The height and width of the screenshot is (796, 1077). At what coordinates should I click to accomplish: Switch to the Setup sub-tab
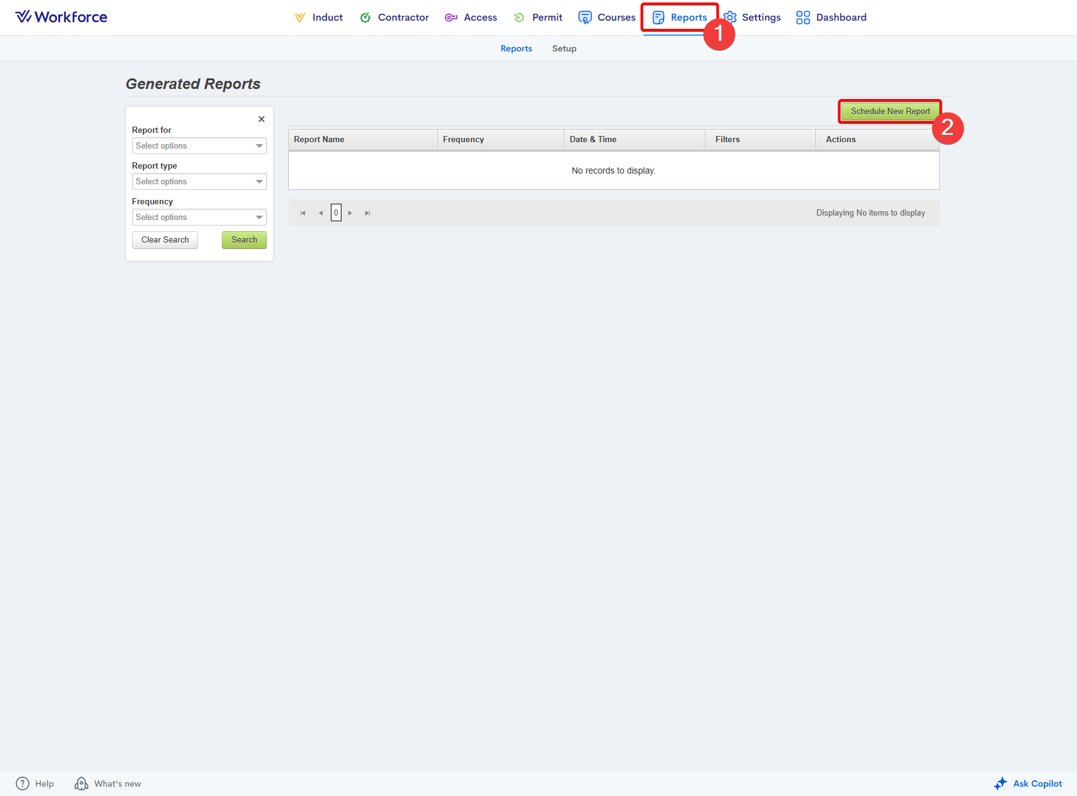pos(564,49)
